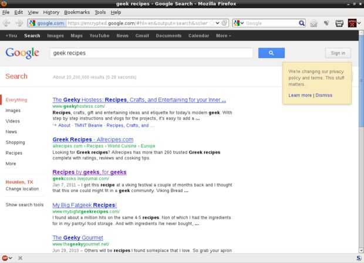Open Documents from Google bar
The image size is (364, 263).
click(x=168, y=36)
